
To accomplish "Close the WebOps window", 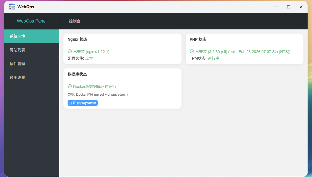I will point(301,7).
